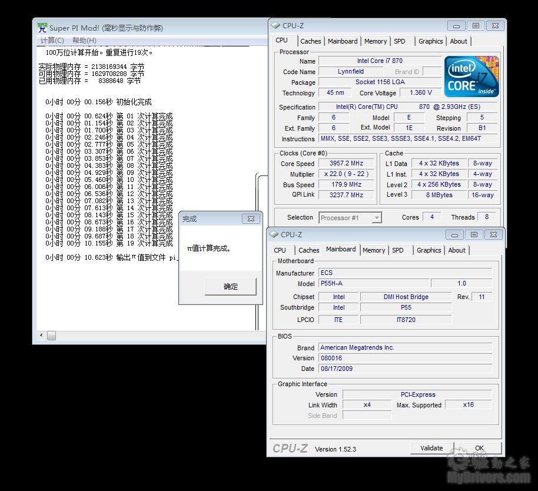The image size is (538, 491).
Task: Click the 'PCI-Express' graphic interface version
Action: coord(417,394)
